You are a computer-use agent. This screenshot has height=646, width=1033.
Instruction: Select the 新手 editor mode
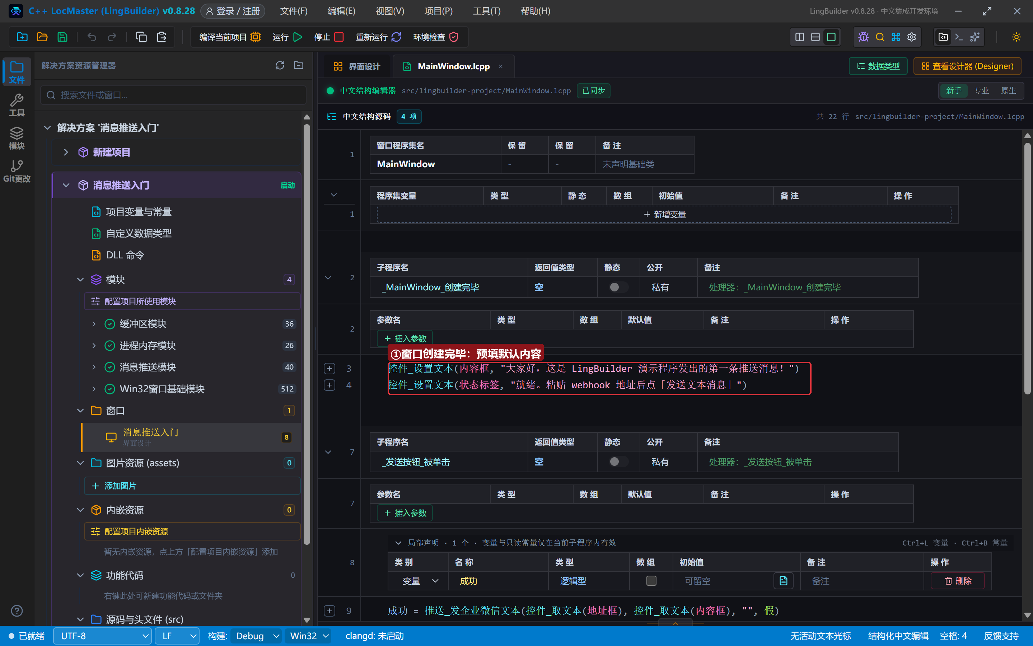(954, 90)
